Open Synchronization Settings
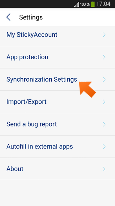The image size is (115, 206). pyautogui.click(x=58, y=80)
